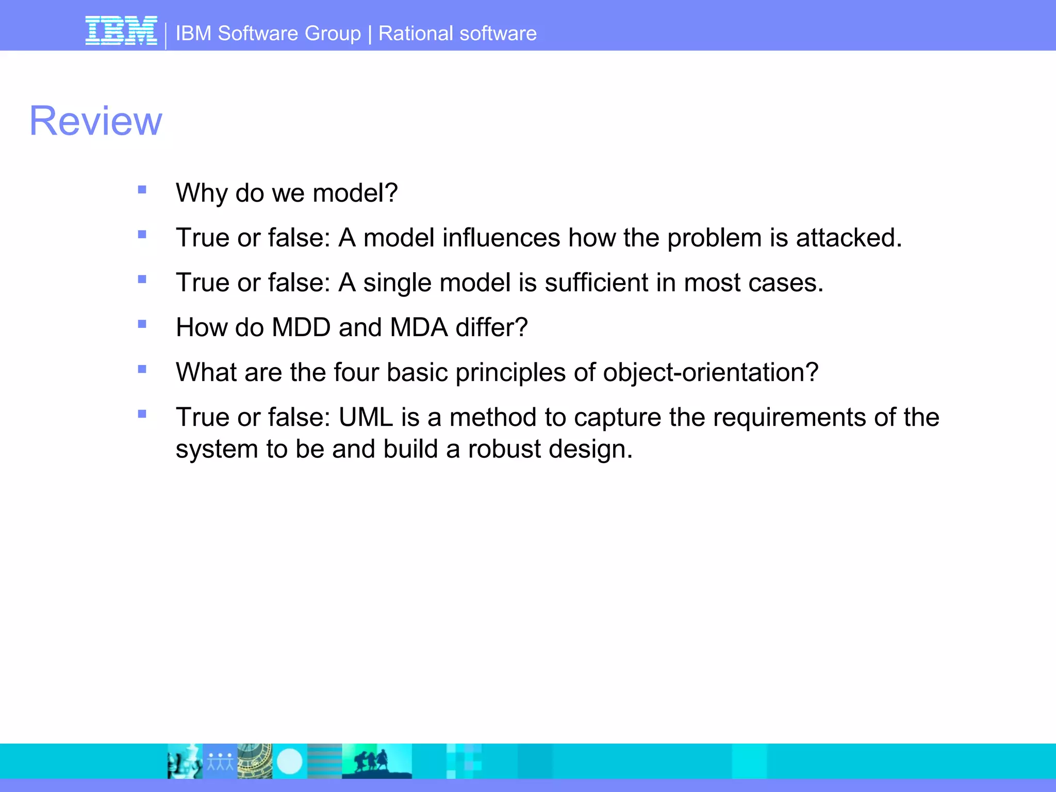Click the 'Why do we model?' bullet
This screenshot has width=1056, height=792.
(x=287, y=193)
